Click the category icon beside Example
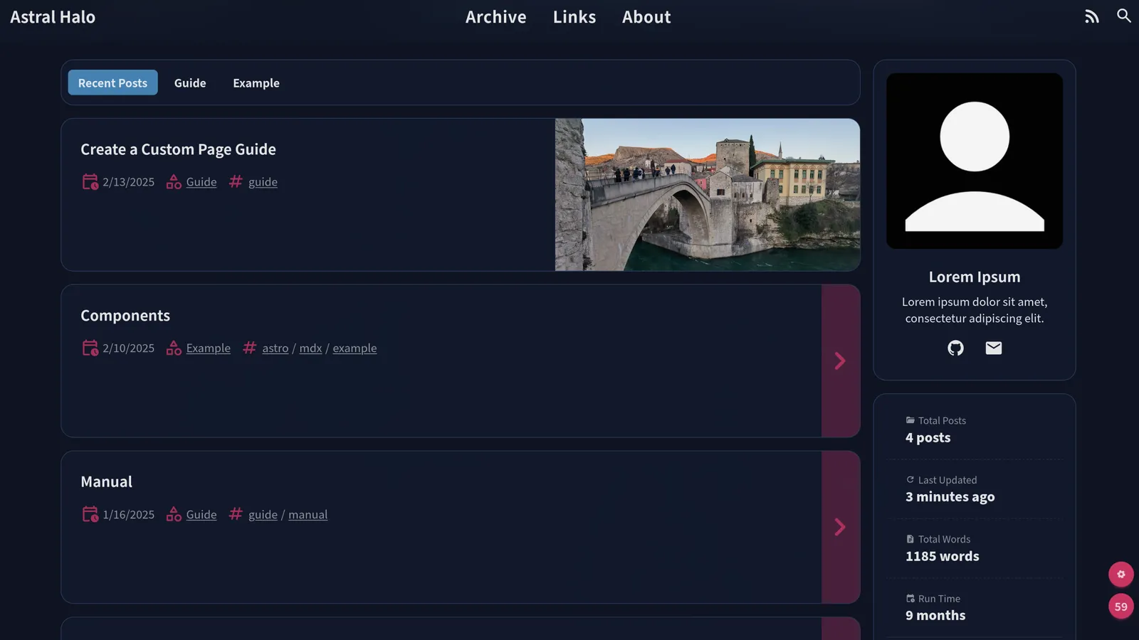This screenshot has height=640, width=1139. coord(174,348)
